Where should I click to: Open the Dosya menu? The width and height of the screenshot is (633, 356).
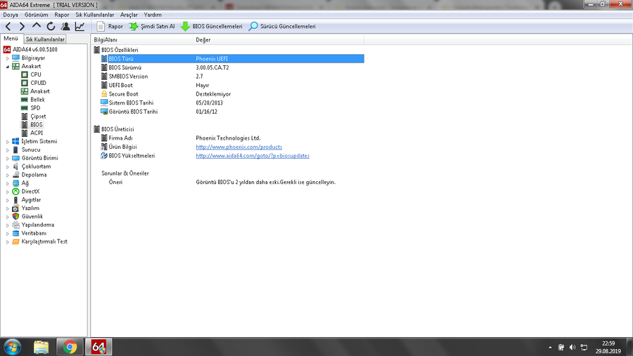coord(11,15)
